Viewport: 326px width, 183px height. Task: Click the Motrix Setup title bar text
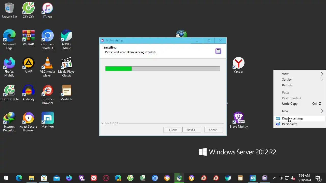pos(114,40)
